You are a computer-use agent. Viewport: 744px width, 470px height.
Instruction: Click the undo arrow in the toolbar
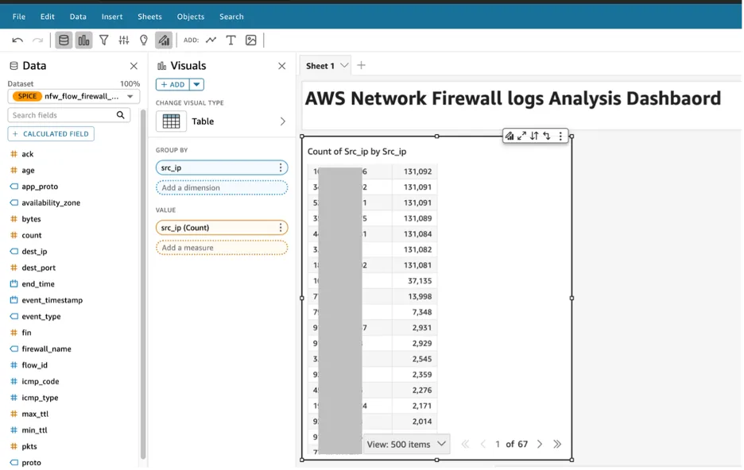click(17, 40)
